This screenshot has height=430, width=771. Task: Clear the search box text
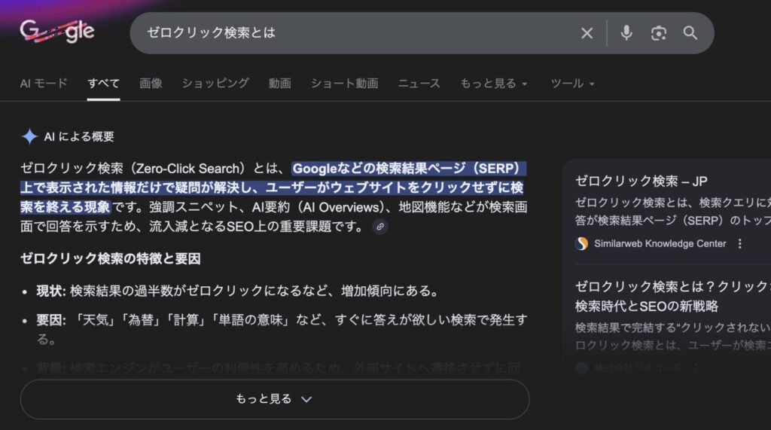[587, 33]
